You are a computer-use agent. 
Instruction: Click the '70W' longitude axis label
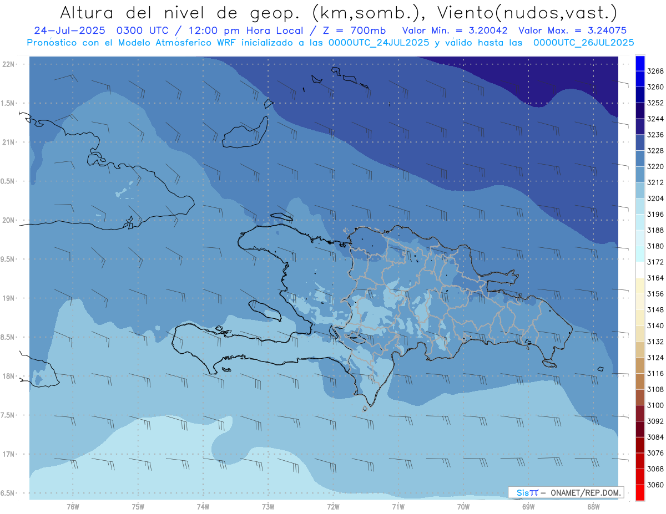[x=463, y=506]
